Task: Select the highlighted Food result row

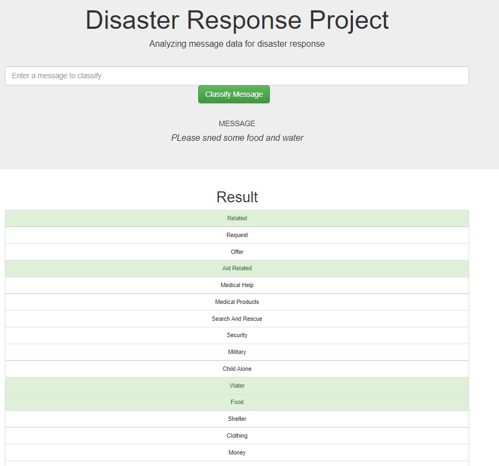Action: click(x=237, y=402)
